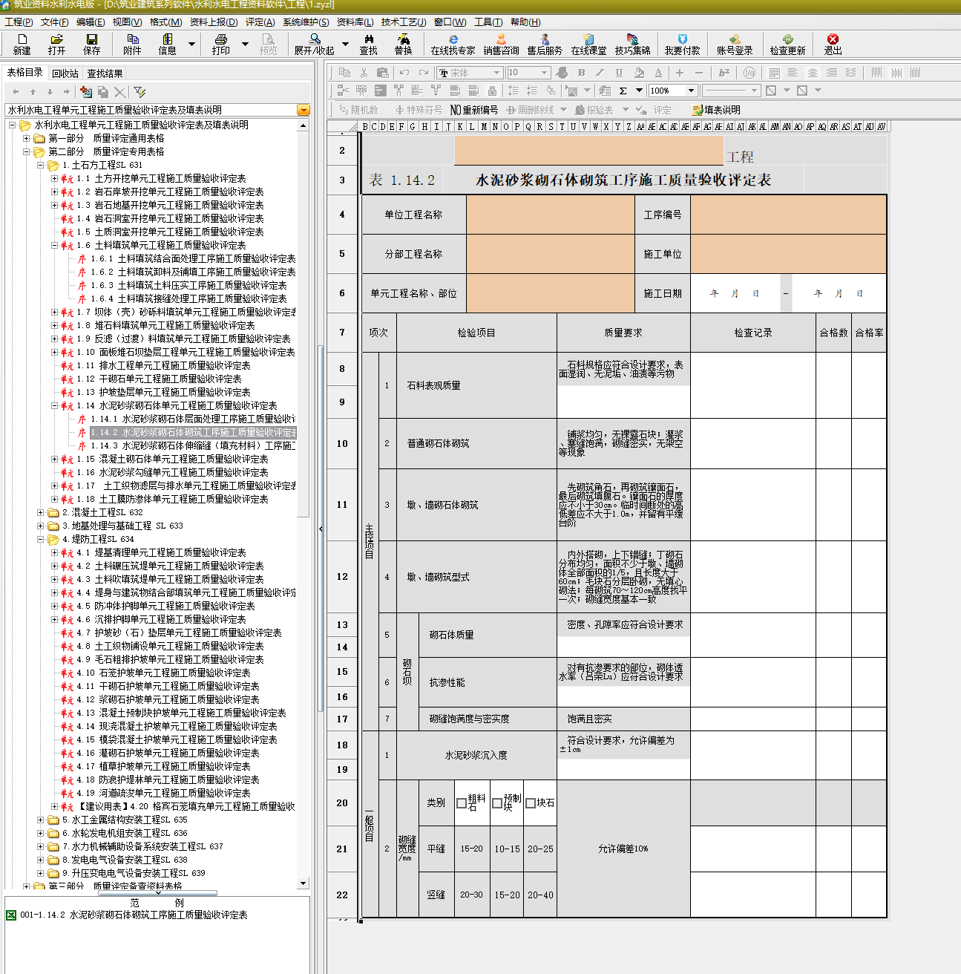Expand the 2.混凝土工程SL 632 folder
Screen dimensions: 961x974
click(41, 513)
